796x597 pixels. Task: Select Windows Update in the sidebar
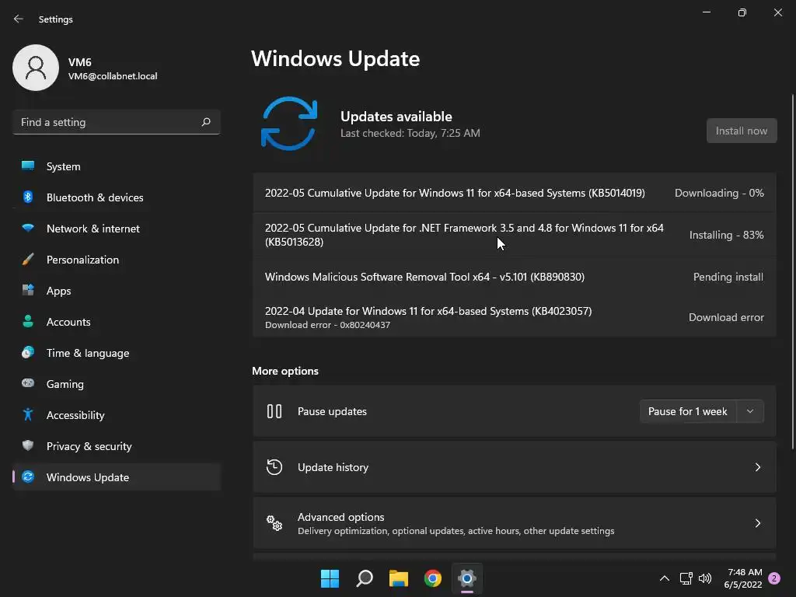pos(117,477)
